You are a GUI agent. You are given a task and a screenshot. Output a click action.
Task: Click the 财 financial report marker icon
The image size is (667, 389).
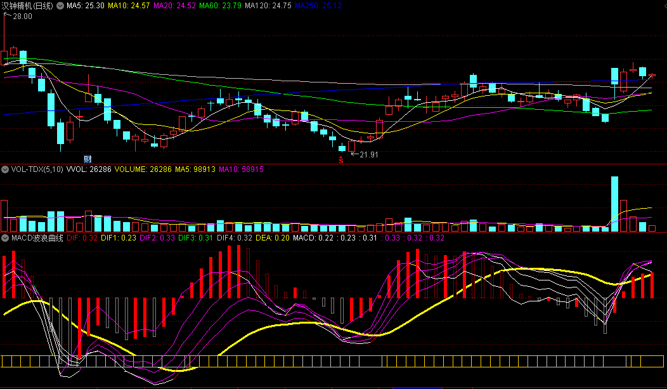click(87, 159)
